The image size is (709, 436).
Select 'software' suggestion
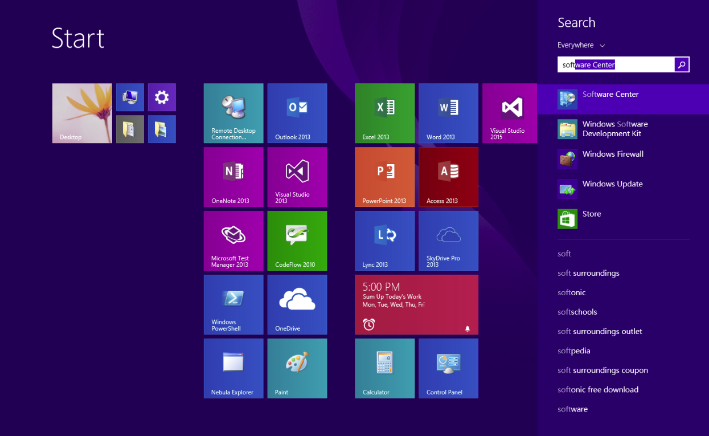tap(572, 409)
